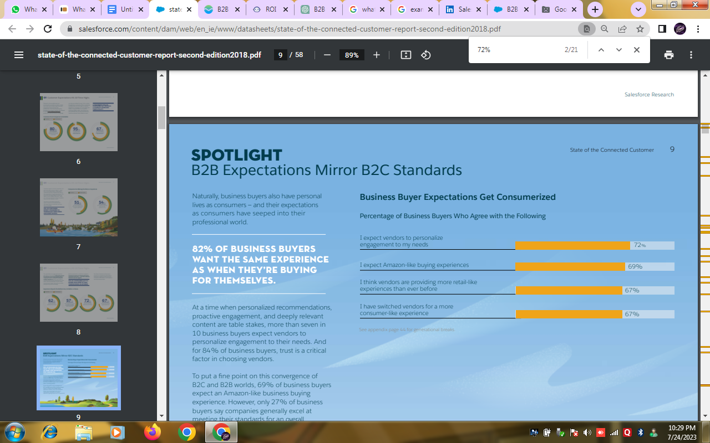
Task: Click the volume speaker tray icon
Action: (587, 432)
